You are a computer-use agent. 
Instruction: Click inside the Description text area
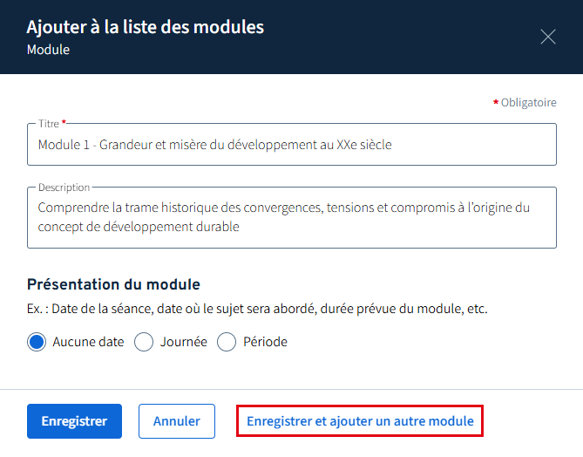coord(291,217)
